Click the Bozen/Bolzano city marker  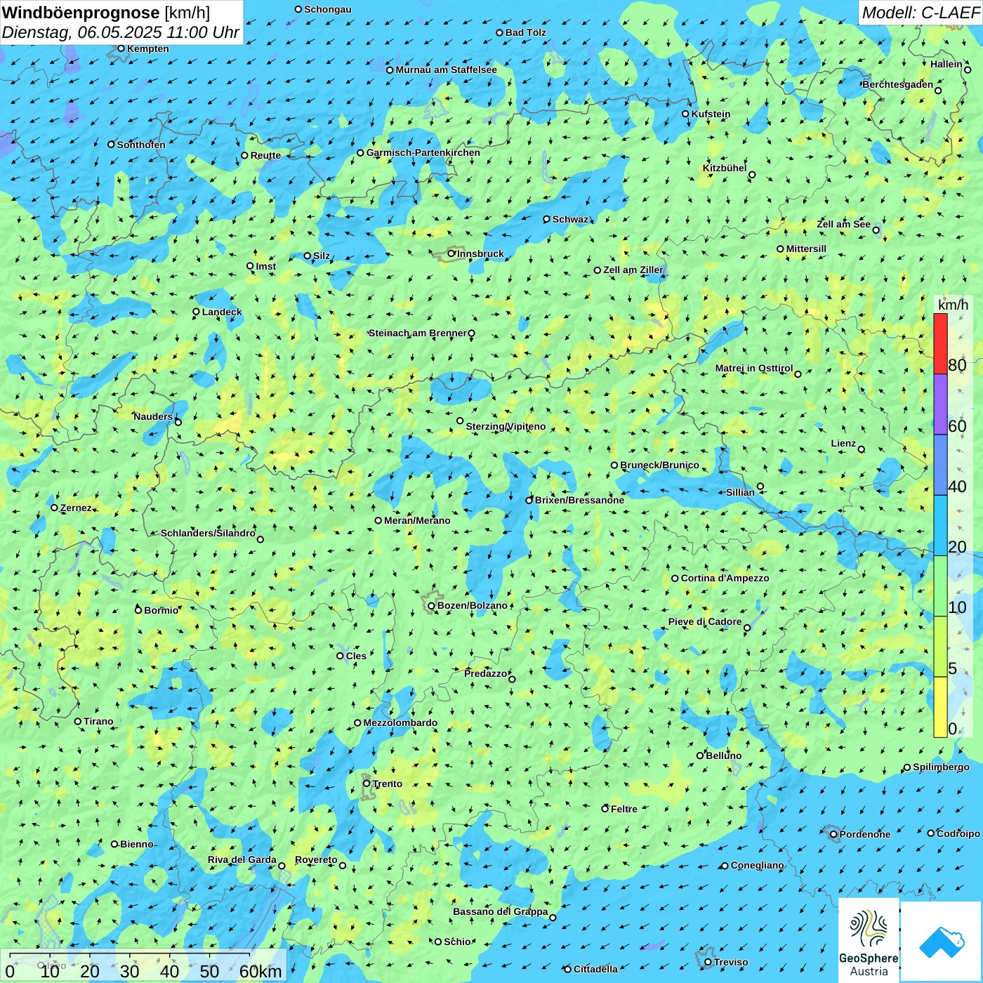pyautogui.click(x=432, y=606)
